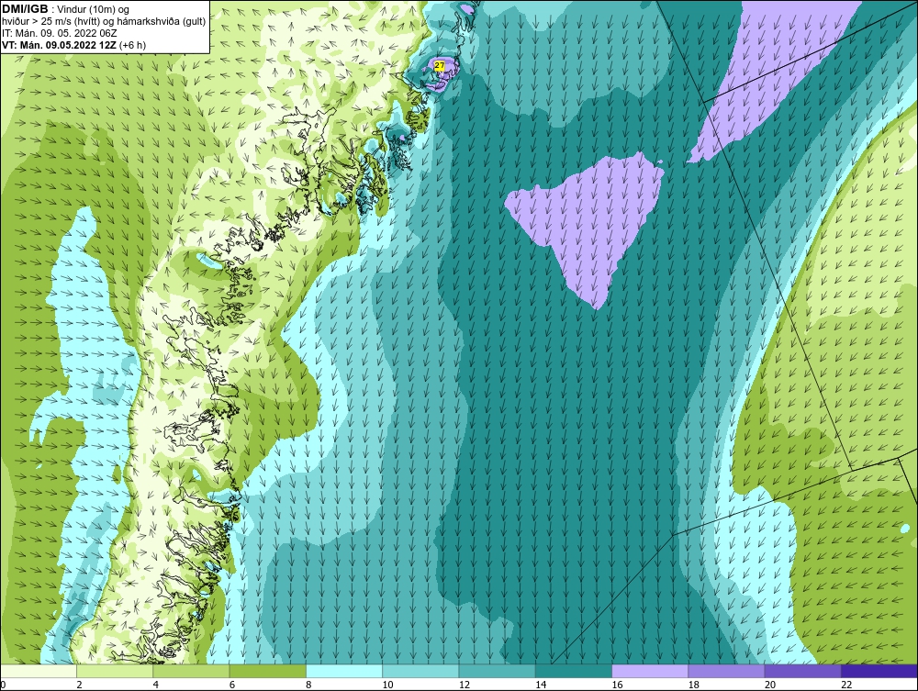Image resolution: width=918 pixels, height=691 pixels.
Task: Select the 2–4 m/s light green legend swatch
Action: tap(115, 671)
